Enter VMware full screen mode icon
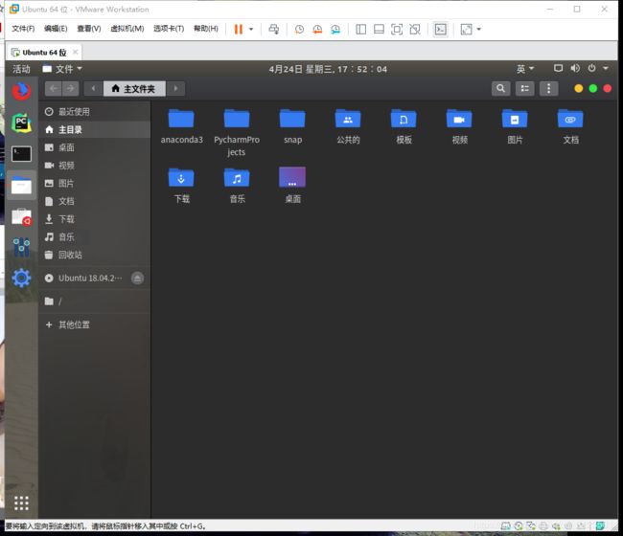Image resolution: width=623 pixels, height=536 pixels. tap(466, 30)
